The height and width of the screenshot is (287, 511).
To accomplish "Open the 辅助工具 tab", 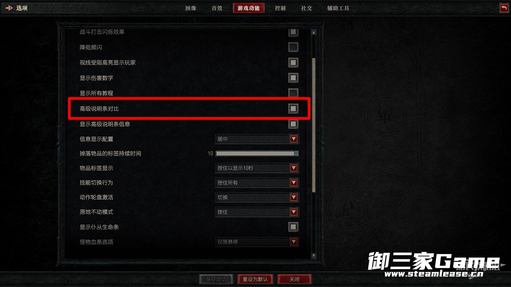I will coord(338,8).
